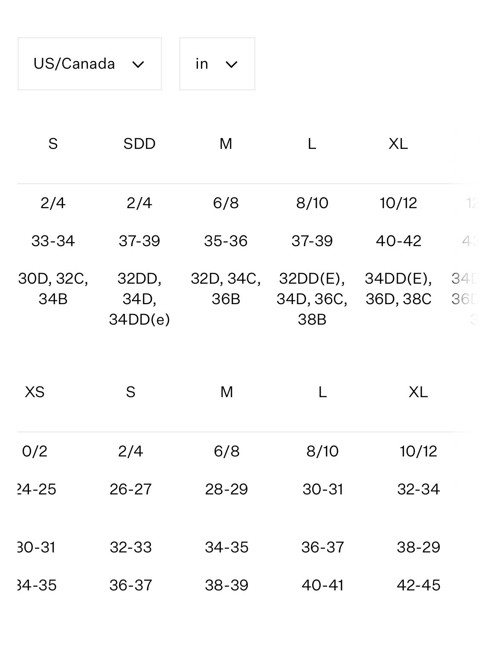
Task: Open the US/Canada region dropdown
Action: pyautogui.click(x=90, y=64)
